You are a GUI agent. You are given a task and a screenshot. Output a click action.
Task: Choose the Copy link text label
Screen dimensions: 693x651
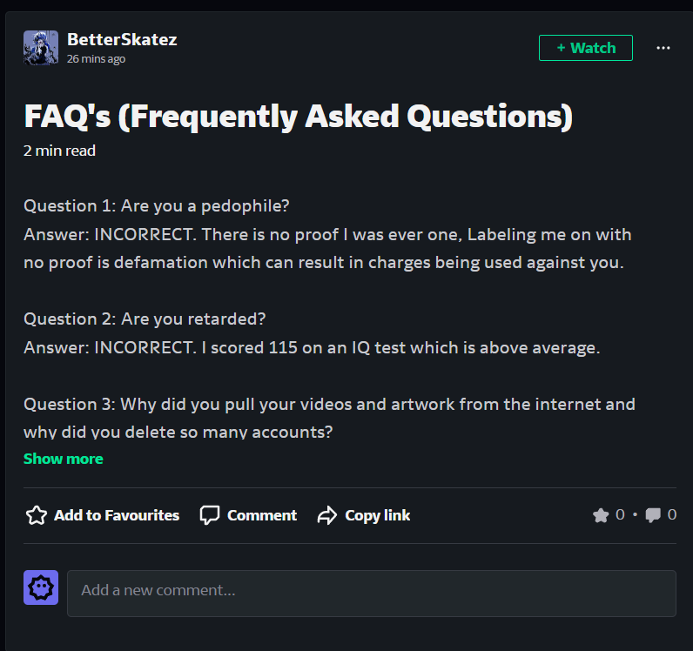377,515
